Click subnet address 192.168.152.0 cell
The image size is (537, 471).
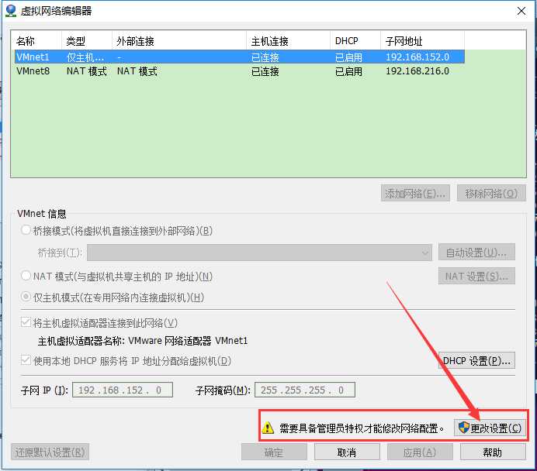tap(417, 57)
